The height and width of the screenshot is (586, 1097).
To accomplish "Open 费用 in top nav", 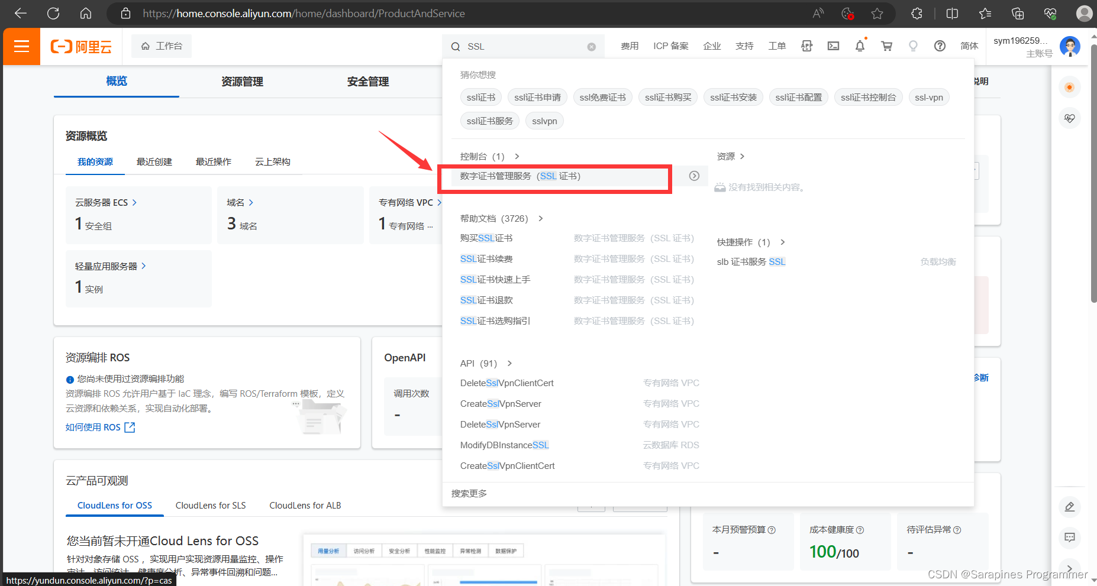I will tap(630, 46).
